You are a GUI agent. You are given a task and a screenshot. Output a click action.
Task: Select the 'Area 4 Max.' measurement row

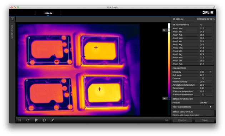[x=192, y=57]
